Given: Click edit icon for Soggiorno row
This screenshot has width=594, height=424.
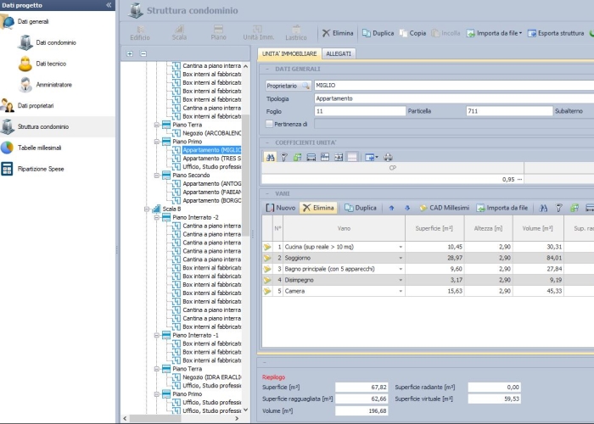Looking at the screenshot, I should 267,258.
